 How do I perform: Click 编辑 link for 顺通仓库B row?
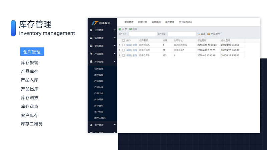click(128, 55)
